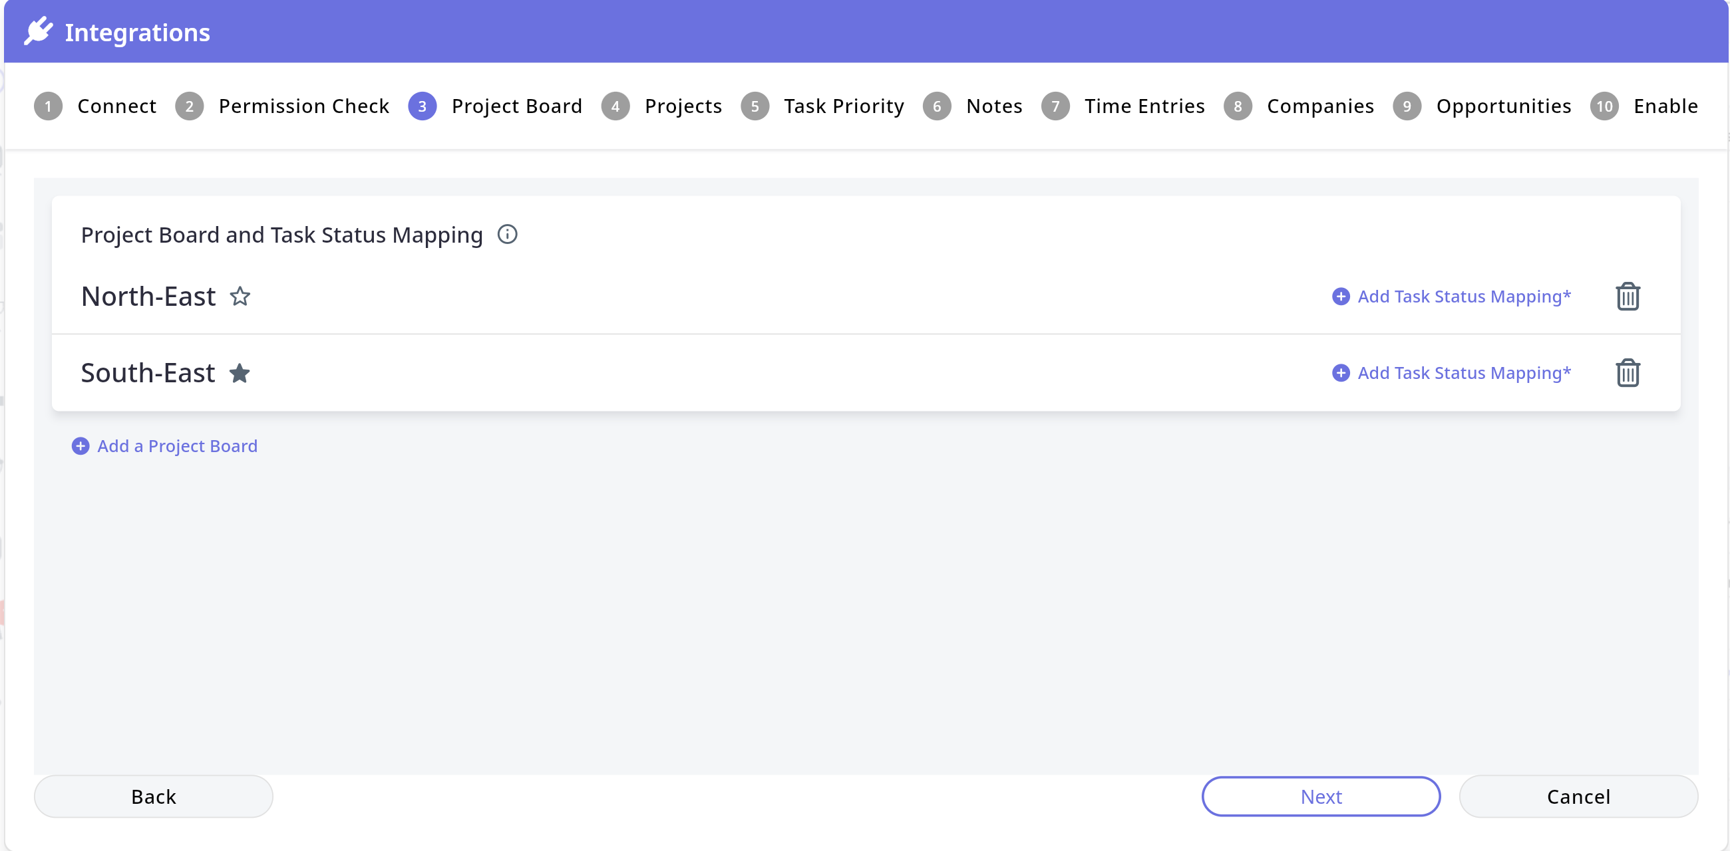Delete the North-East project board
Viewport: 1730px width, 851px height.
[x=1628, y=297]
